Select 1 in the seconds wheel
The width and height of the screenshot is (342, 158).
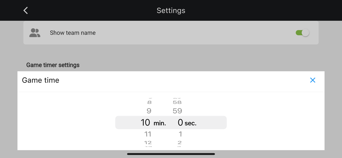(180, 134)
